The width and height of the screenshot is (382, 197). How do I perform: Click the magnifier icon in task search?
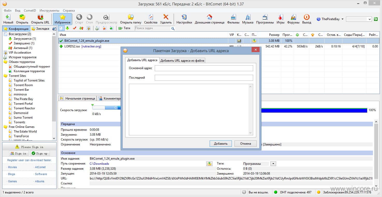tap(173, 29)
